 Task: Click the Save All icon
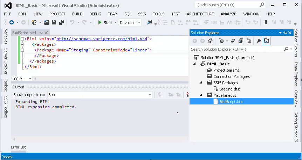(x=62, y=22)
